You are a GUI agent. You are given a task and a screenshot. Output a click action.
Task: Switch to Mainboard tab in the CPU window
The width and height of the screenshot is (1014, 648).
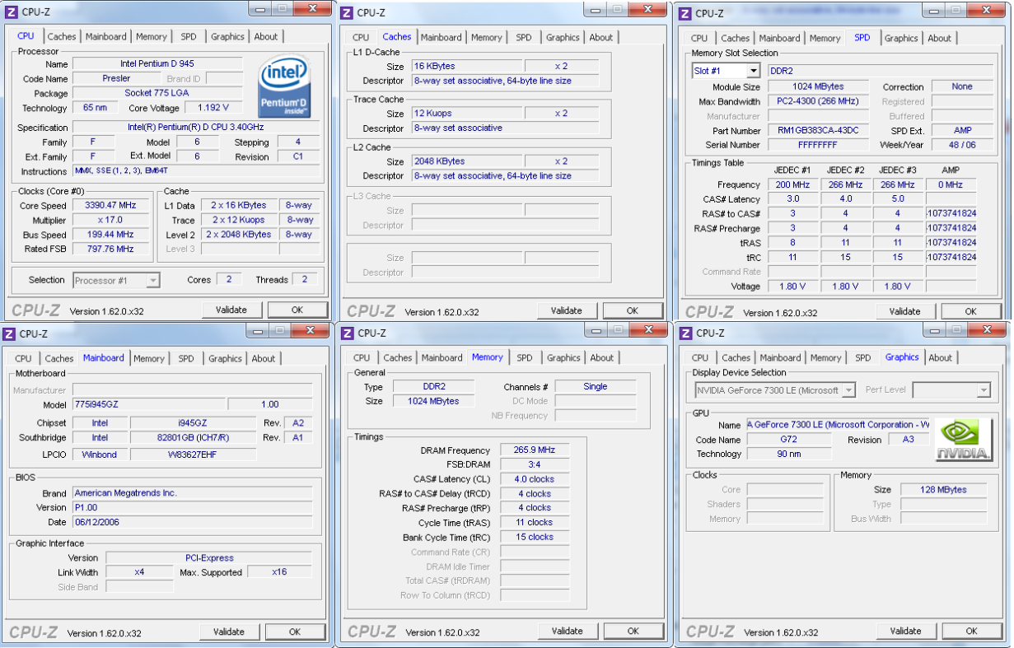pyautogui.click(x=106, y=36)
